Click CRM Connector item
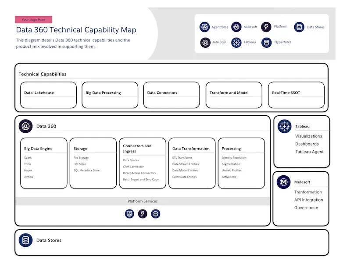Screen dimensions: 343x263 click(x=133, y=167)
